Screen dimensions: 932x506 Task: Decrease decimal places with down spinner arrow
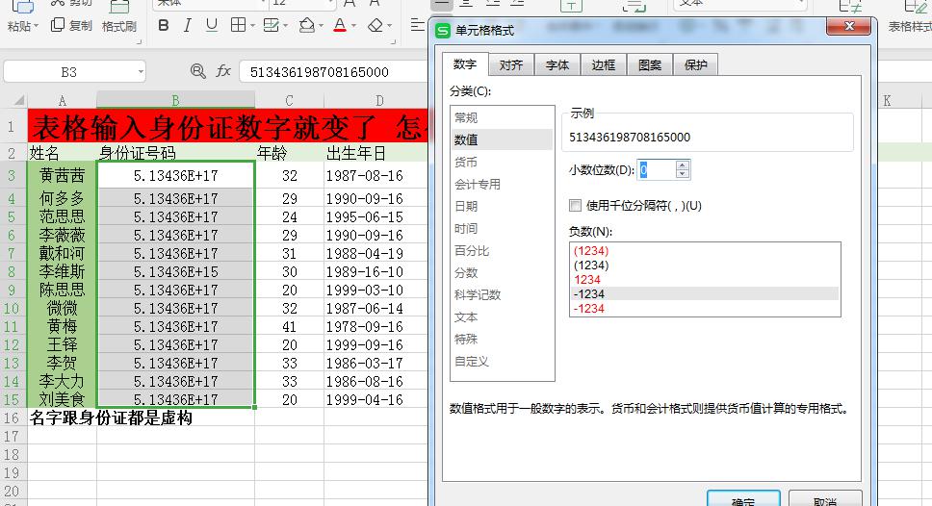(x=683, y=175)
